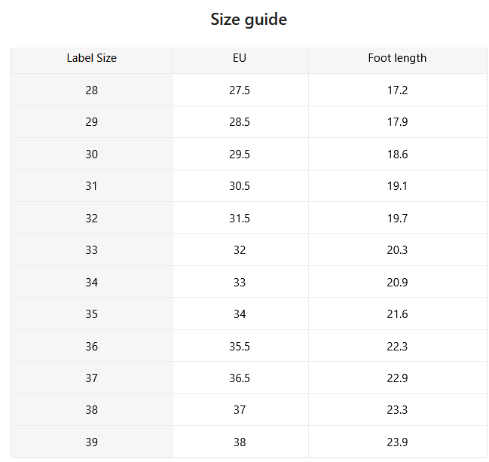Select label size 32 cell
Screen dimensions: 489x462
(x=91, y=218)
